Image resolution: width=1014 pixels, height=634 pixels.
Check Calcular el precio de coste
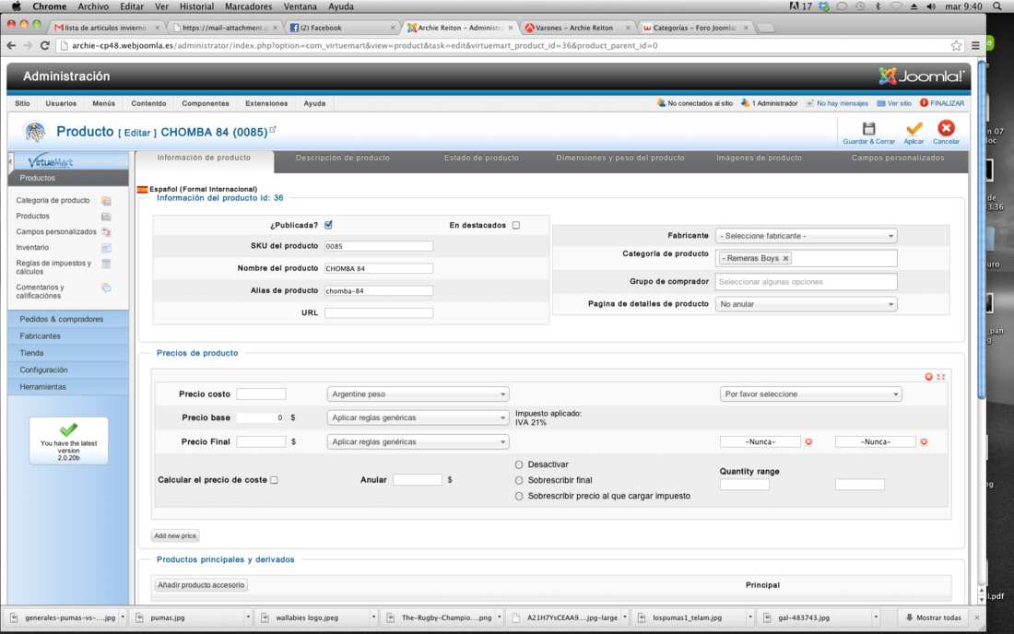(x=274, y=480)
